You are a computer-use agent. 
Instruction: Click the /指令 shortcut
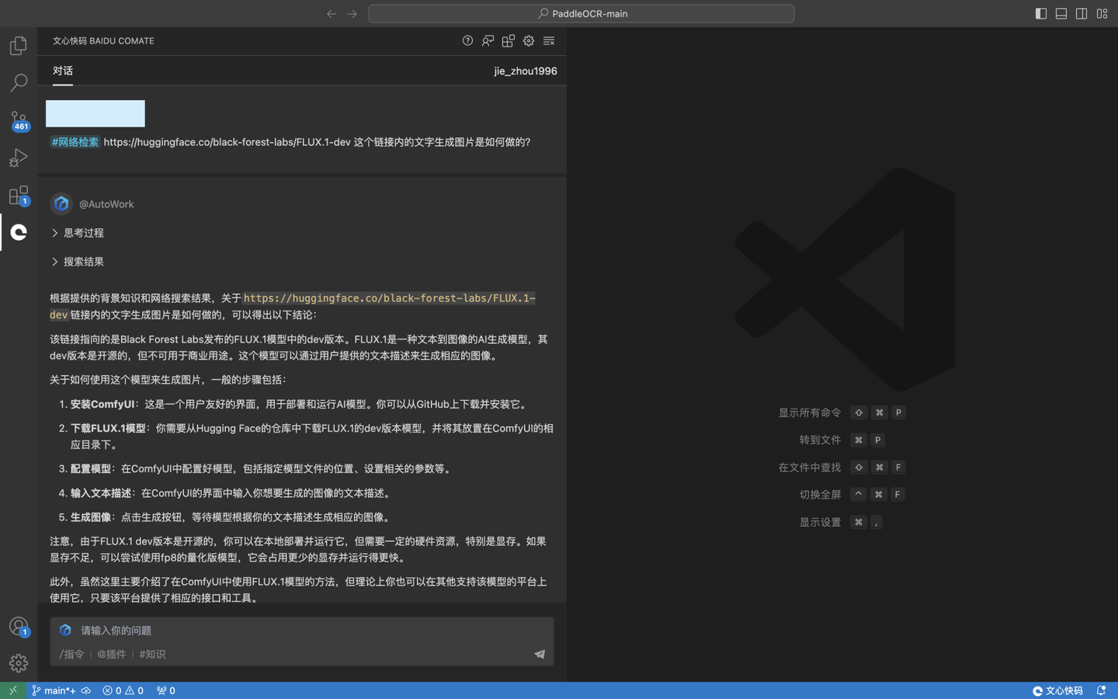(71, 654)
